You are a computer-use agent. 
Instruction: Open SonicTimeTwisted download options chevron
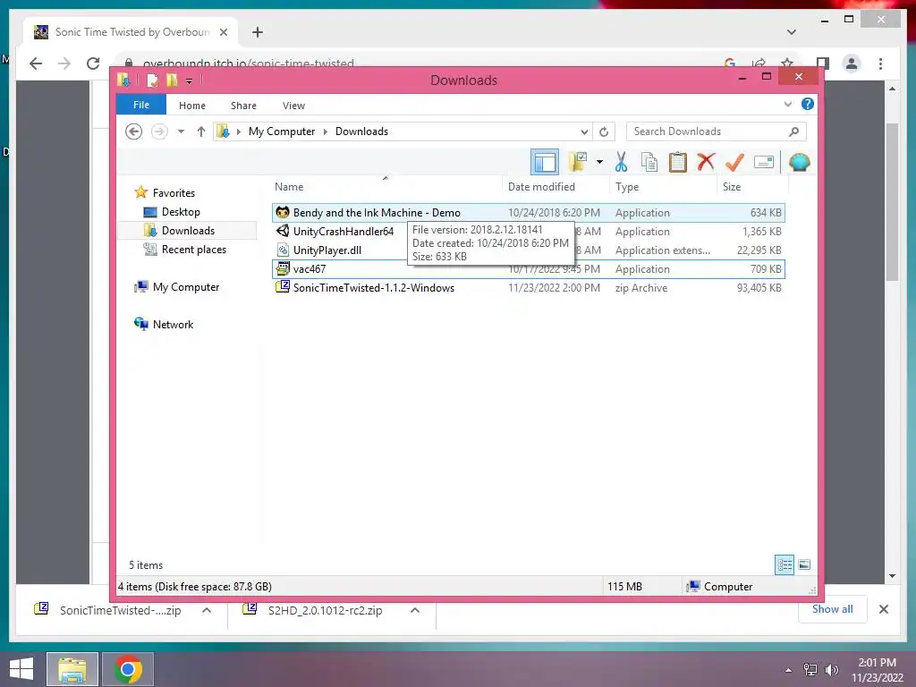[x=207, y=610]
